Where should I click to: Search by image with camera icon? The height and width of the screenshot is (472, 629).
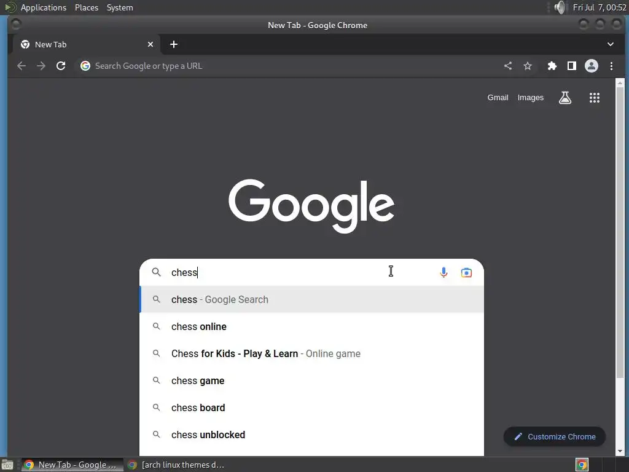pyautogui.click(x=466, y=272)
